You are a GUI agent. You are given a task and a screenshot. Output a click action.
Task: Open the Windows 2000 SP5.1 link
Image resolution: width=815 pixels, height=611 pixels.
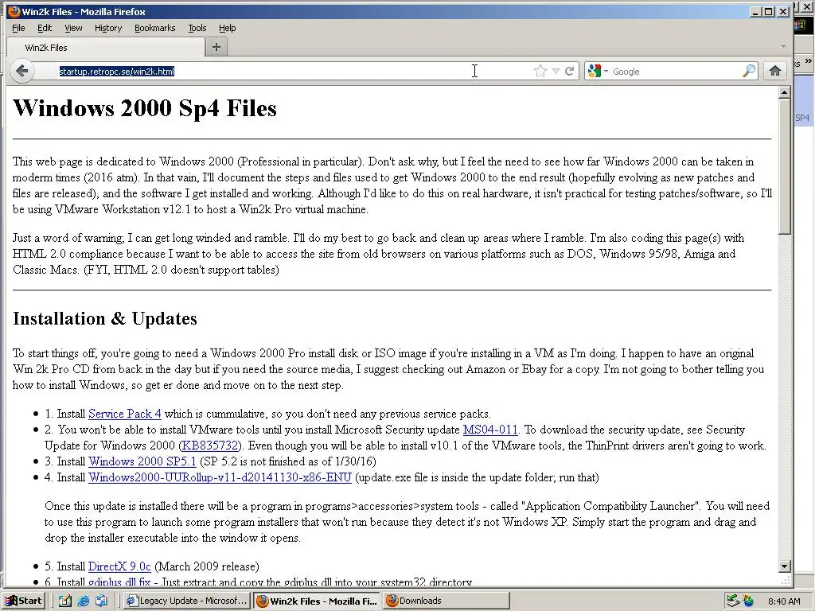(x=142, y=461)
